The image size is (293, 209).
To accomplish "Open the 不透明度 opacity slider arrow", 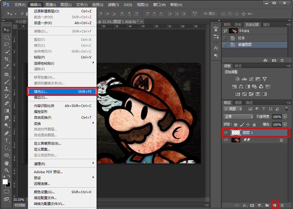I will pos(285,117).
